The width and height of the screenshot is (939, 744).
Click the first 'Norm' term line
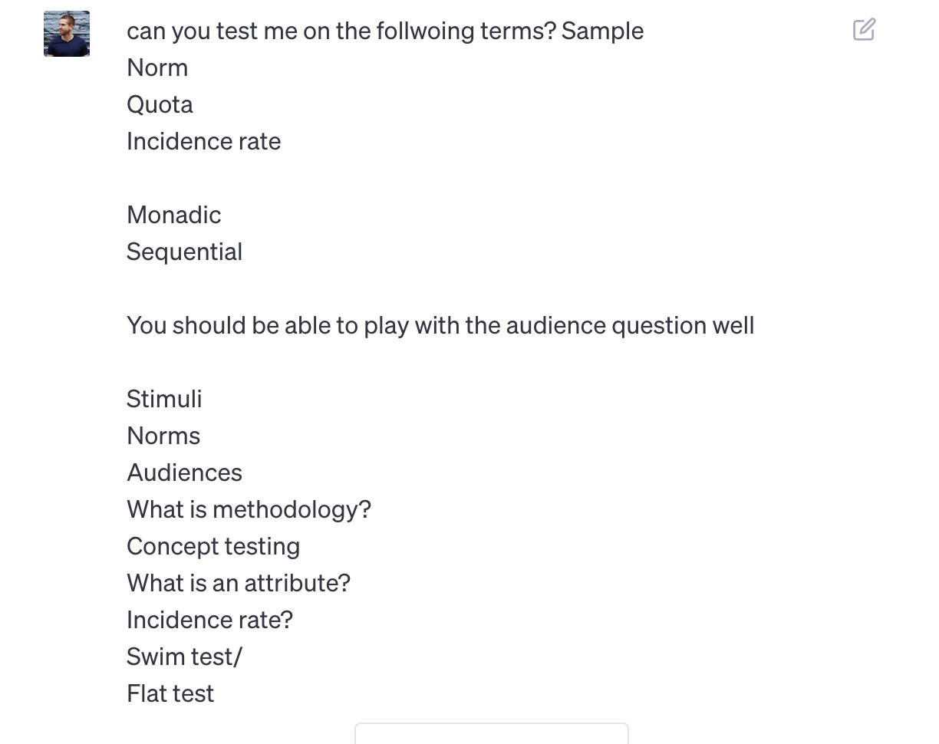click(x=157, y=67)
